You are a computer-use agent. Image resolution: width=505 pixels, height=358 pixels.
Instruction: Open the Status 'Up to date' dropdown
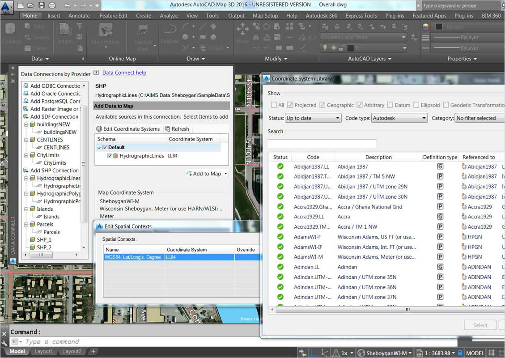pos(313,118)
